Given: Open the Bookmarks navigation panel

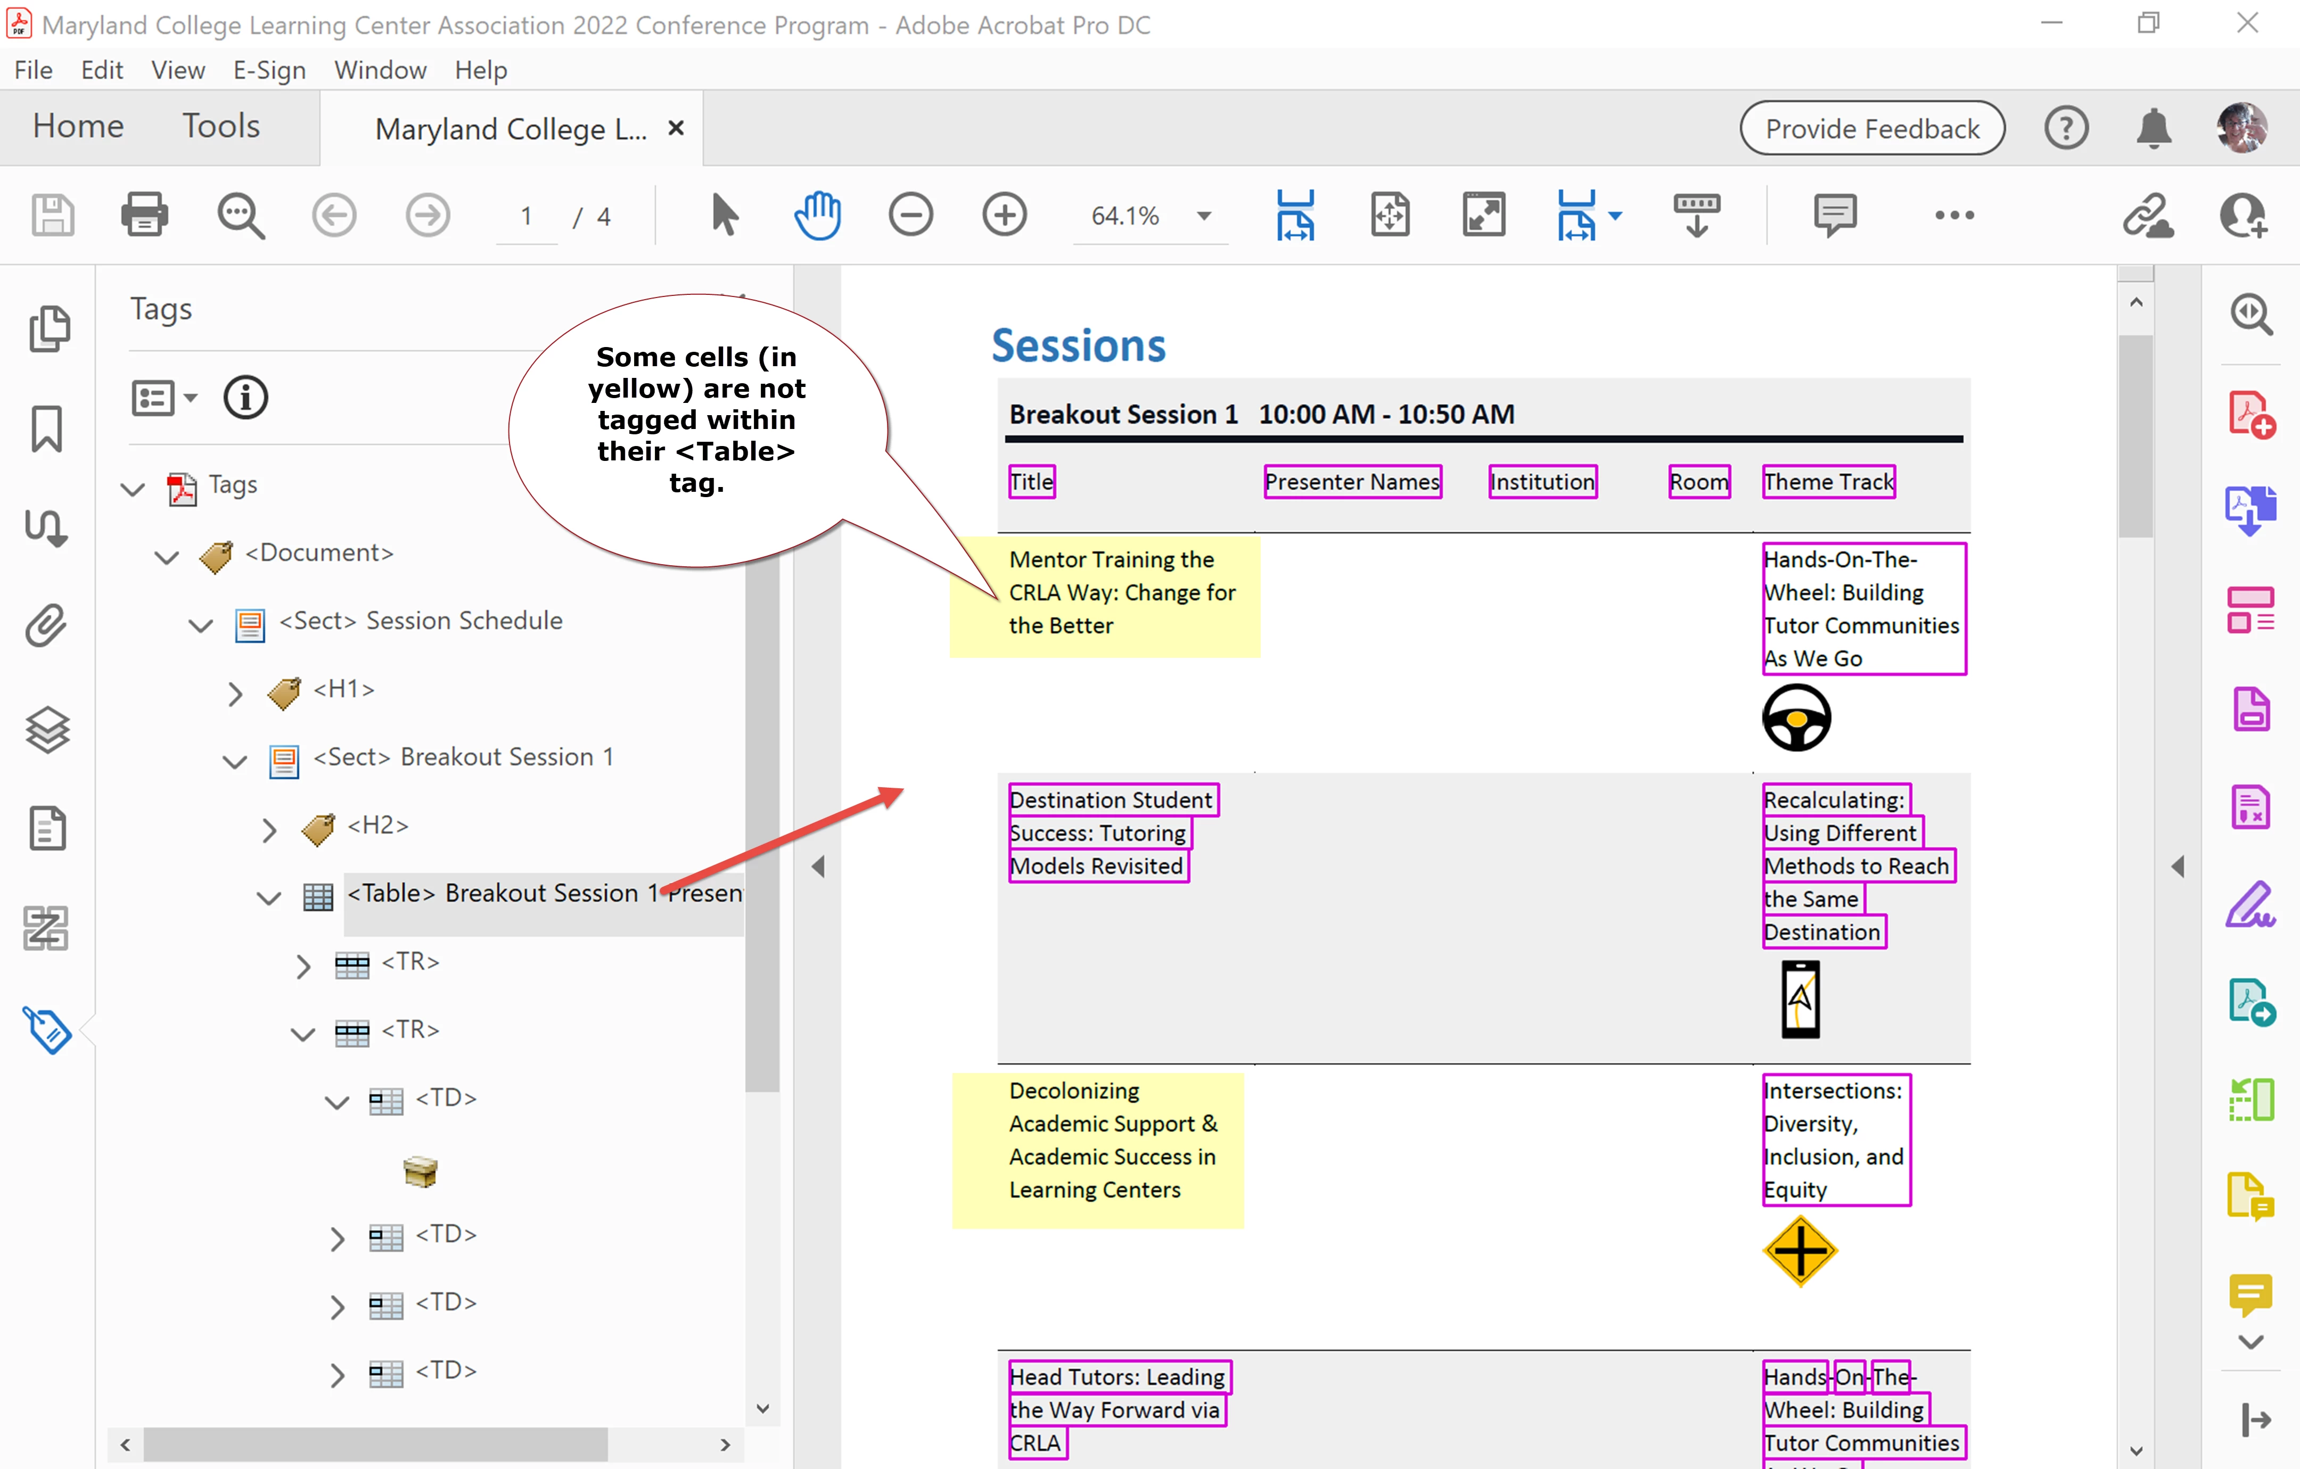Looking at the screenshot, I should [x=47, y=429].
